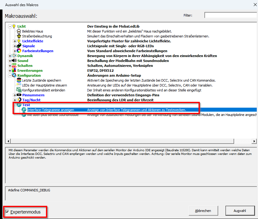Click the database icon for Letzte Zustände speichern
This screenshot has width=258, height=219.
pyautogui.click(x=19, y=80)
